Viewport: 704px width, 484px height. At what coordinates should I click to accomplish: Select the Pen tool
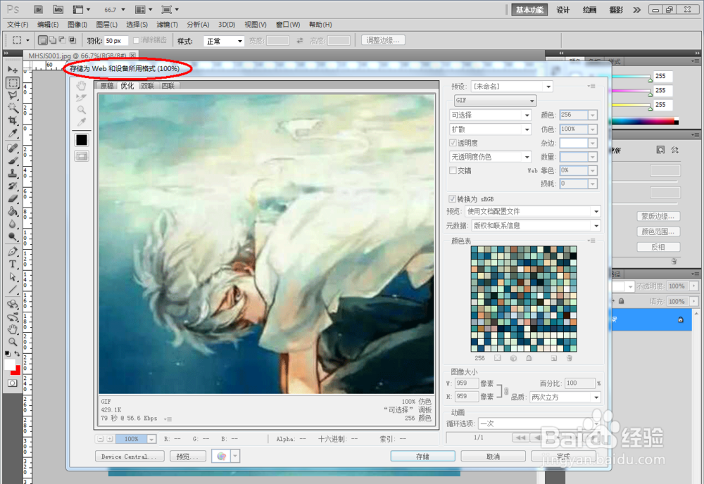coord(13,251)
